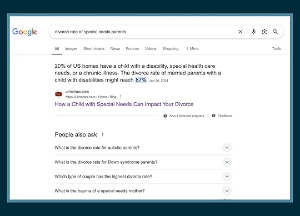This screenshot has height=216, width=300.
Task: Switch to the Short videos tab
Action: (x=94, y=48)
